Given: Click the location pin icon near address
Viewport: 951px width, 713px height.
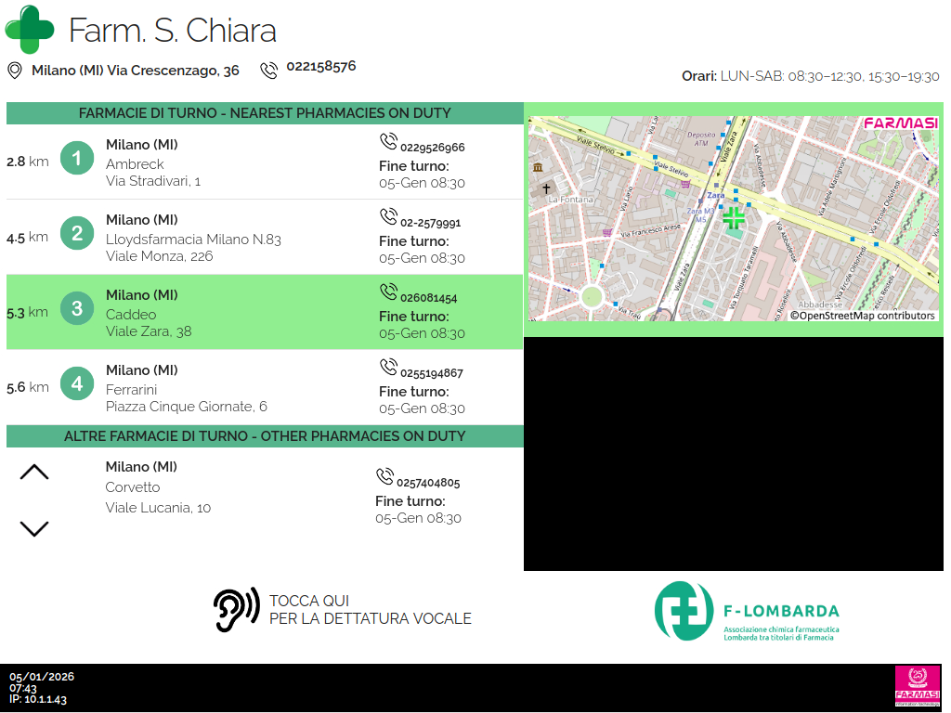Looking at the screenshot, I should pos(15,71).
